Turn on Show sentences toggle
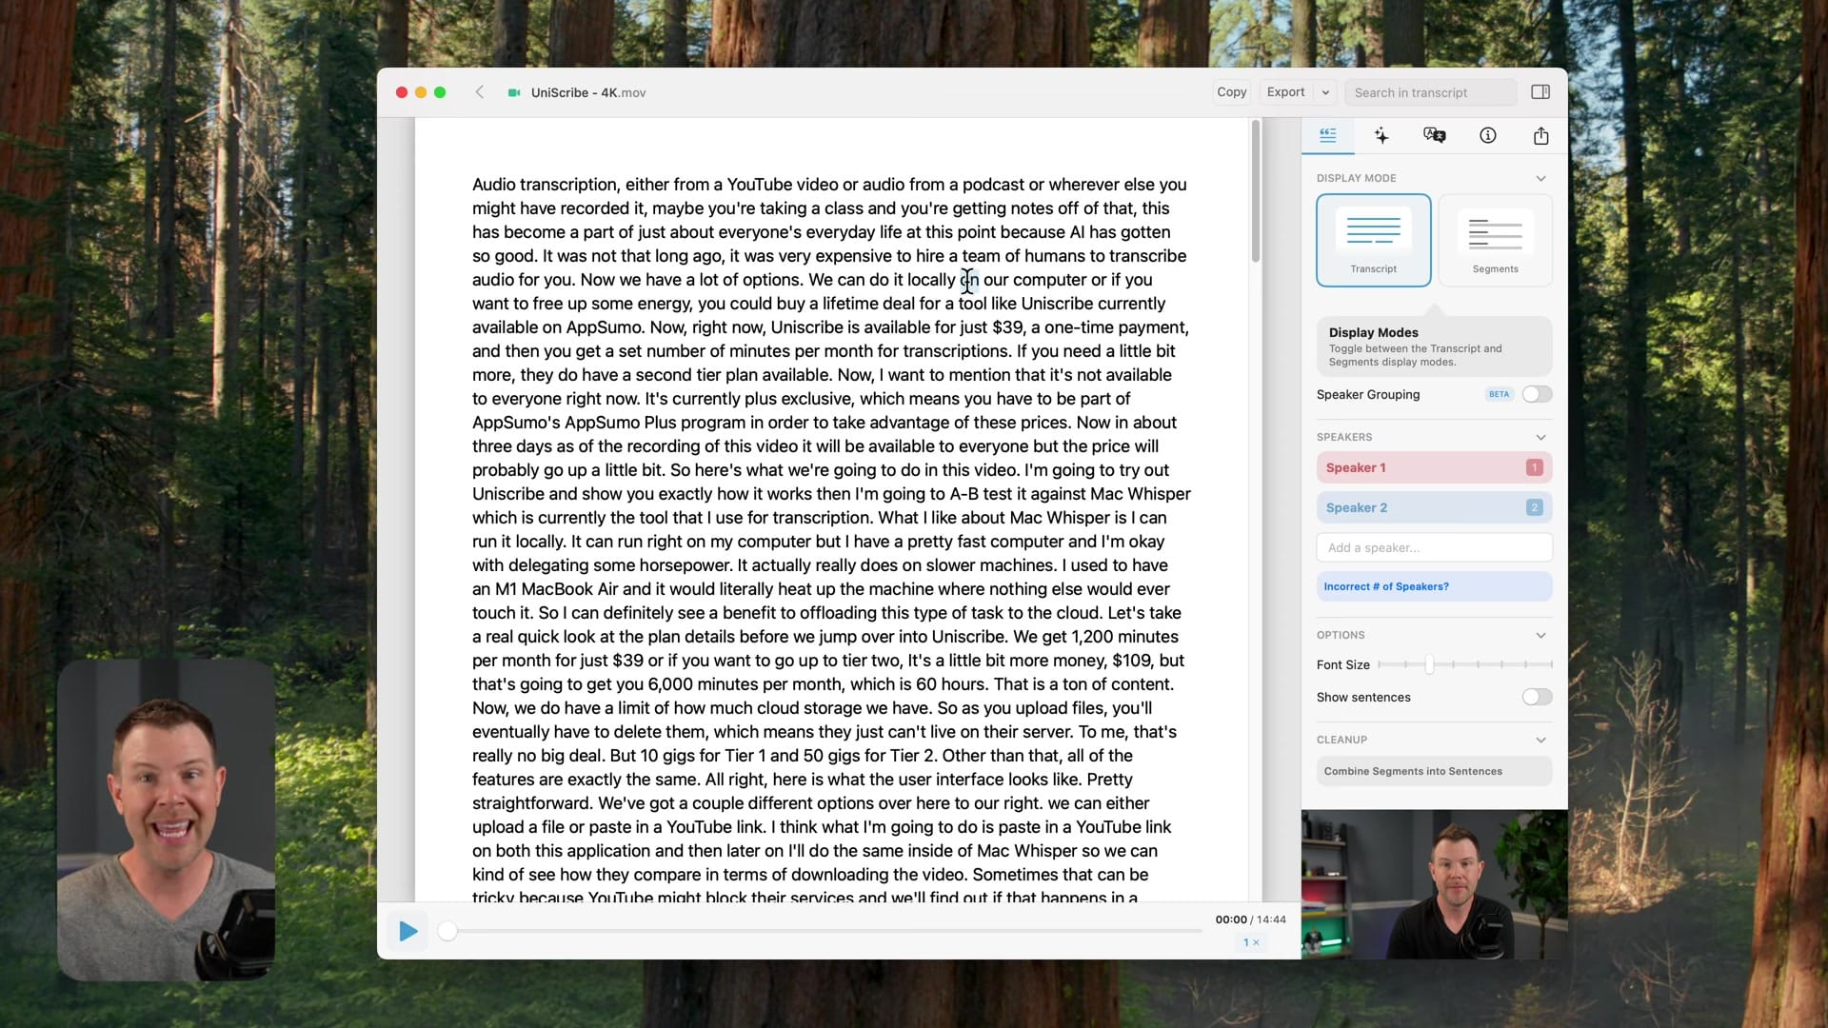Image resolution: width=1828 pixels, height=1028 pixels. coord(1537,697)
